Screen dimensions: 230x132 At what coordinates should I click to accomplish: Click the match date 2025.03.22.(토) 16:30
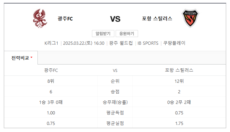click(84, 43)
